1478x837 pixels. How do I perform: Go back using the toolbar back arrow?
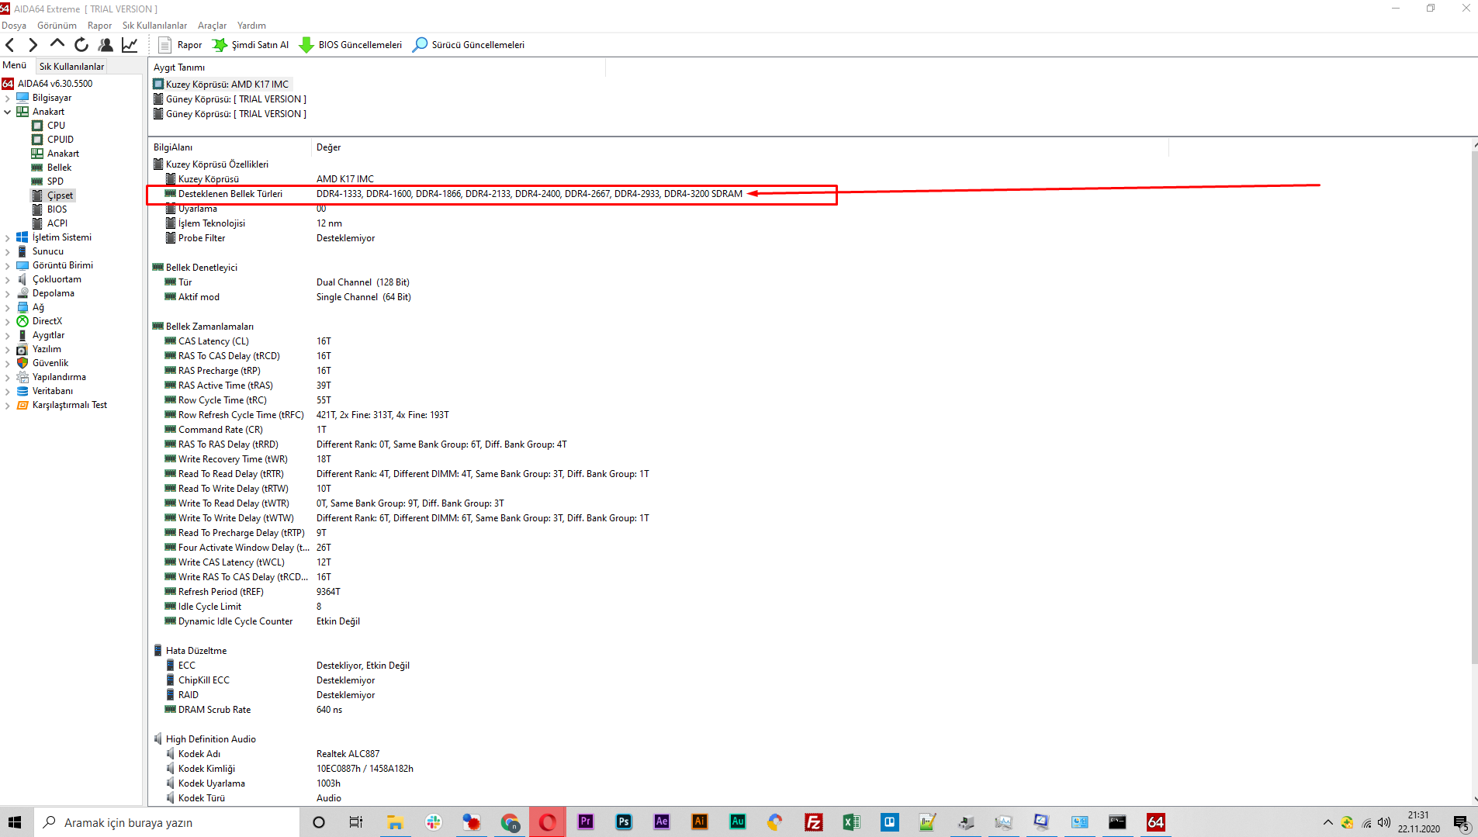tap(10, 45)
